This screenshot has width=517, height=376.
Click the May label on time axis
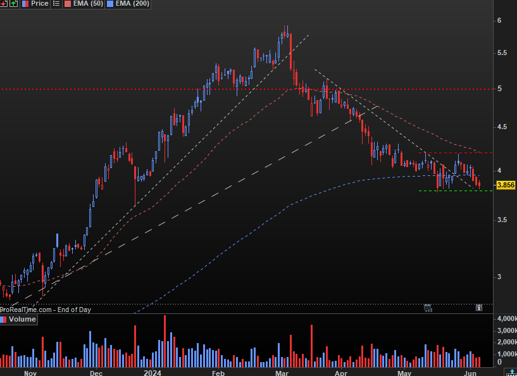click(x=404, y=373)
